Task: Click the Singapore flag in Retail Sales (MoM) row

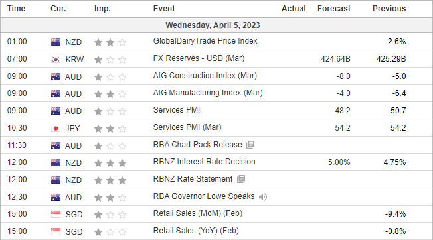Action: click(x=56, y=215)
